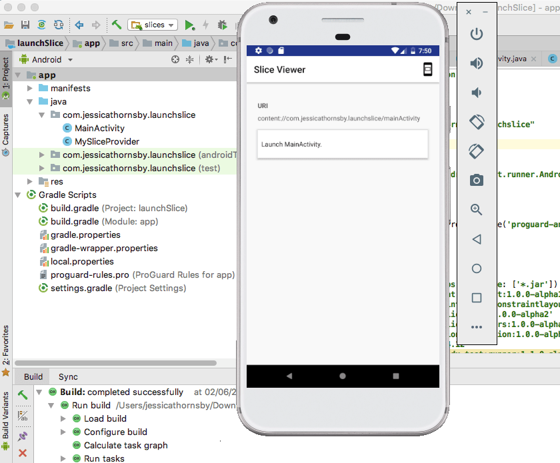Tap the phone's on-screen recents button
This screenshot has height=463, width=560.
coord(396,376)
